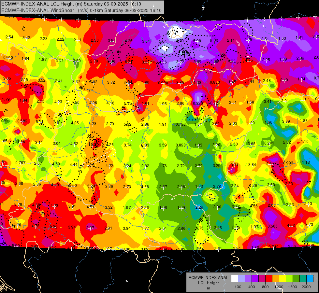Click the wind shear value "0.689"
This screenshot has width=319, height=293.
[x=22, y=121]
